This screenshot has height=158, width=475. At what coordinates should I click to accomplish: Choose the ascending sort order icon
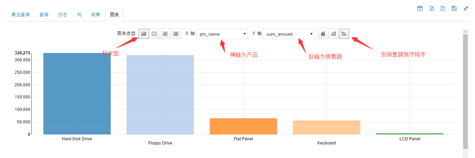(x=333, y=34)
